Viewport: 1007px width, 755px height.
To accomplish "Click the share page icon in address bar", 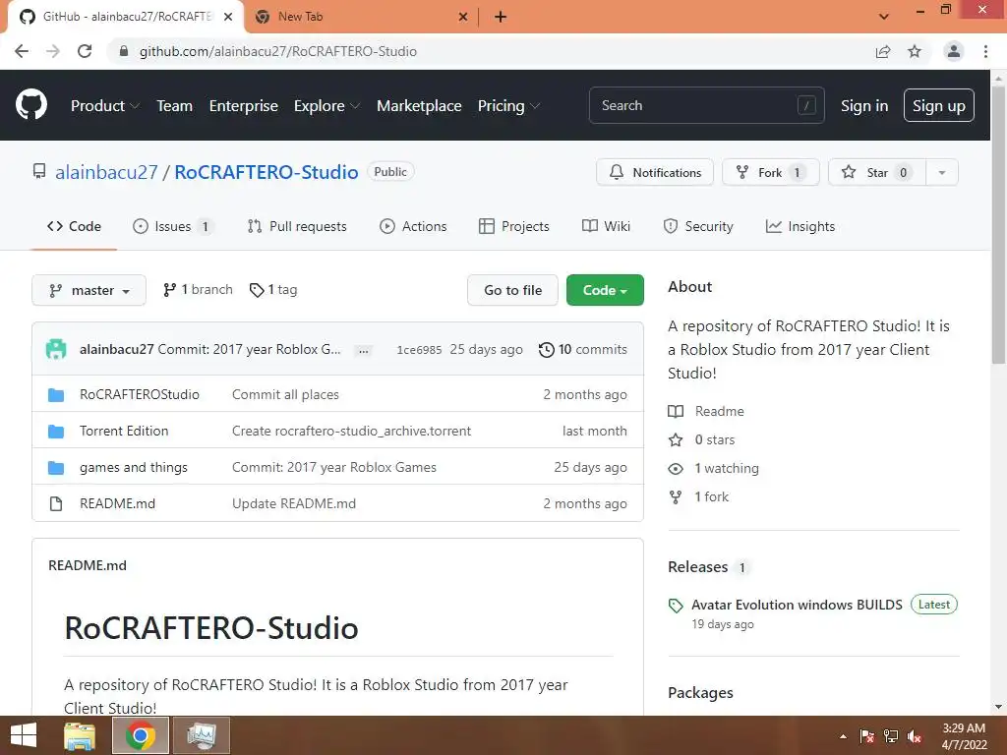I will click(x=883, y=51).
